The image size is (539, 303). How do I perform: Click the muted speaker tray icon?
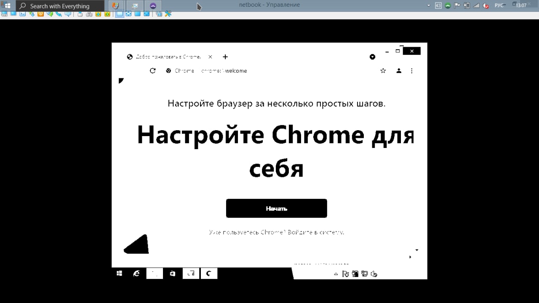[x=486, y=5]
